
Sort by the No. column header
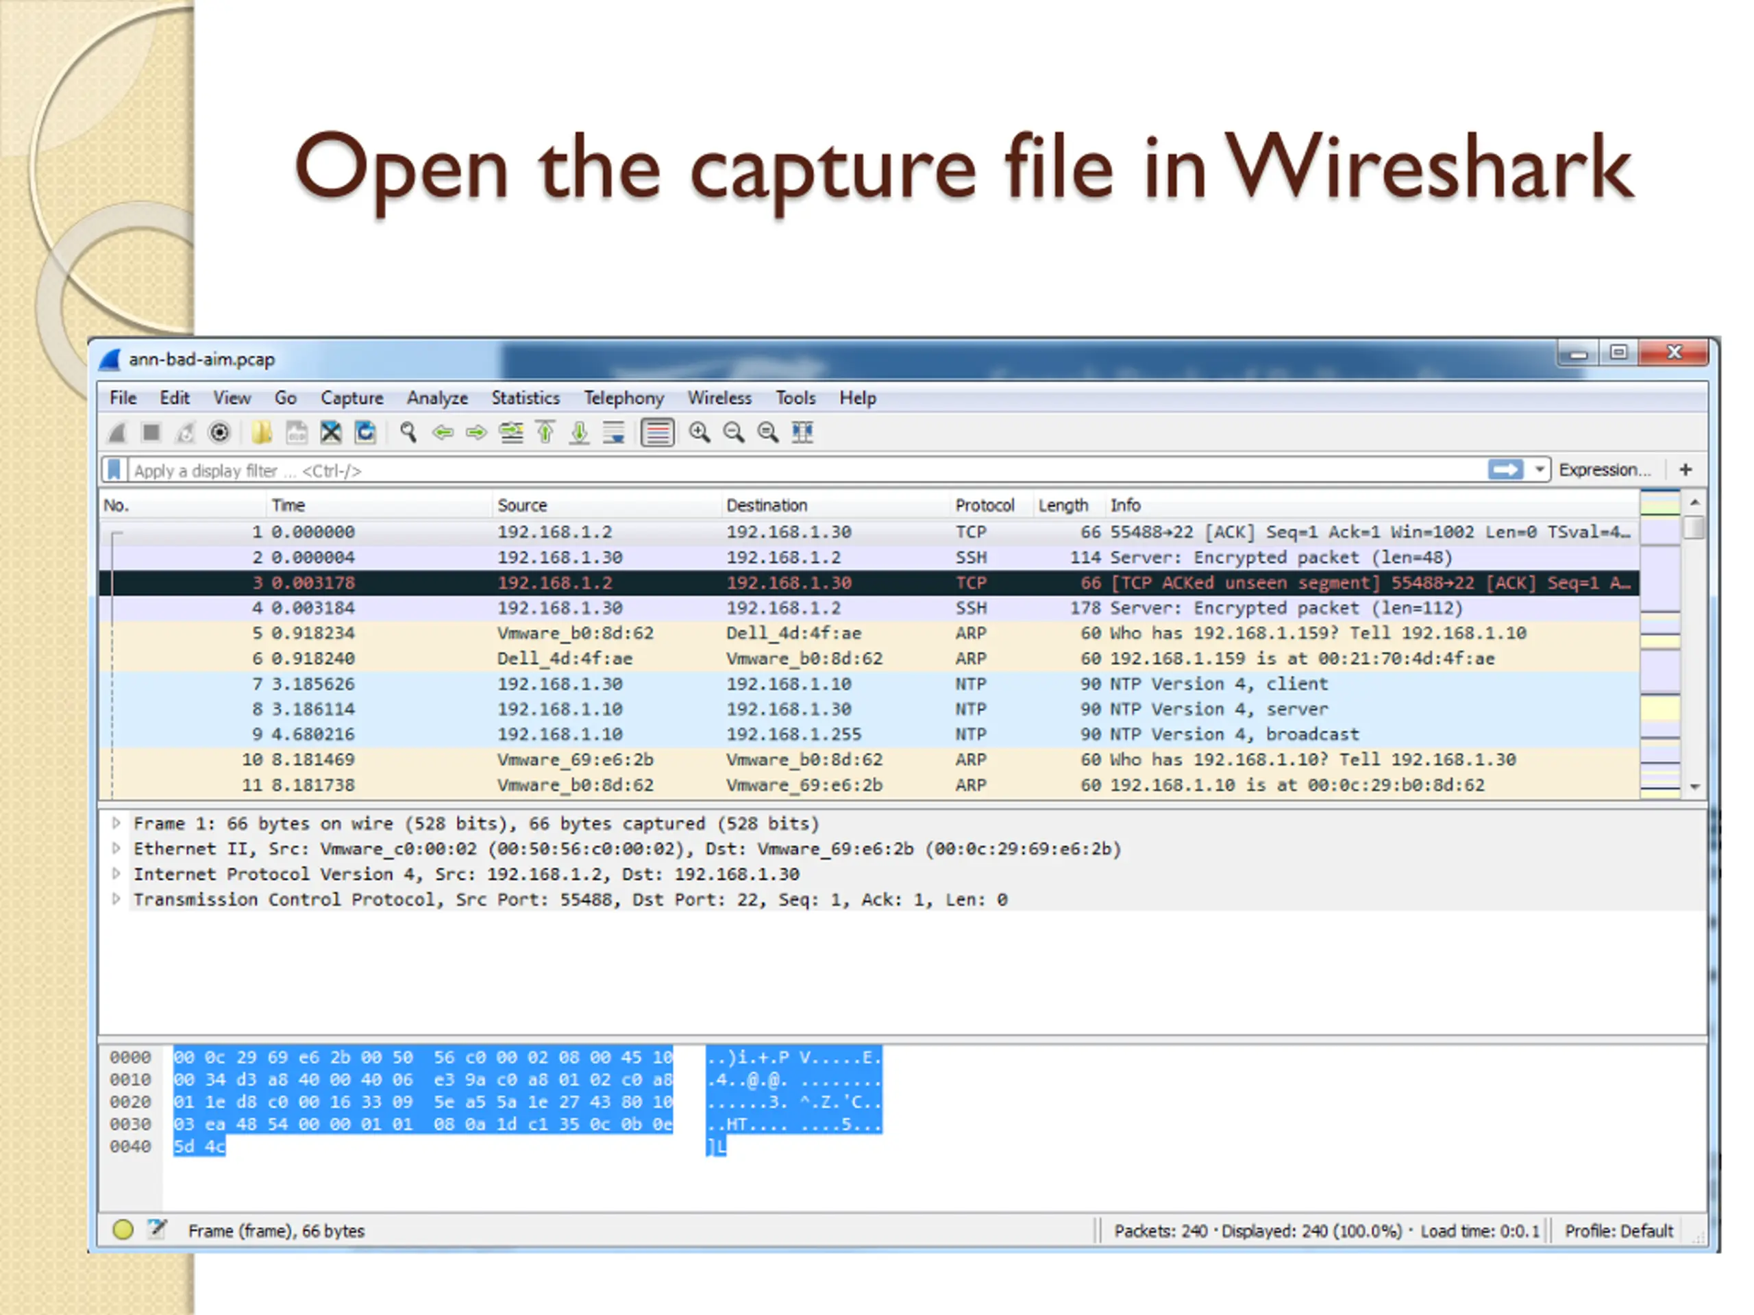tap(182, 505)
